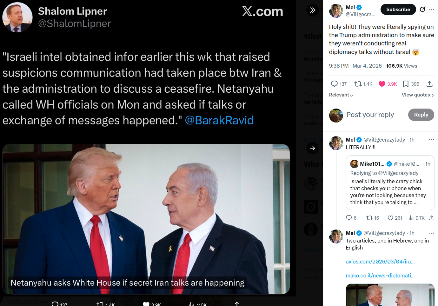
Task: Toggle bookmark showing 395 saves
Action: (x=411, y=84)
